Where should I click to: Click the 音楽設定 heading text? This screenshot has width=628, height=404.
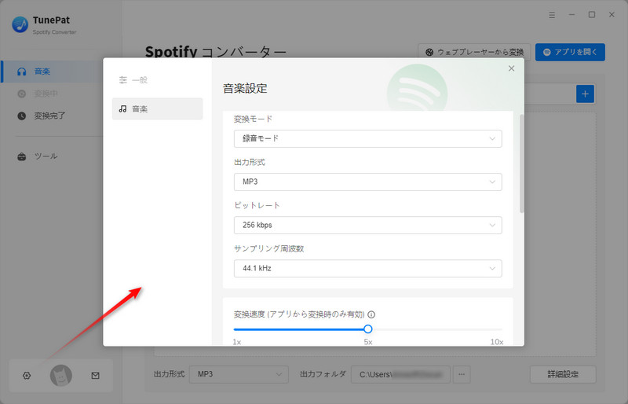[x=245, y=88]
